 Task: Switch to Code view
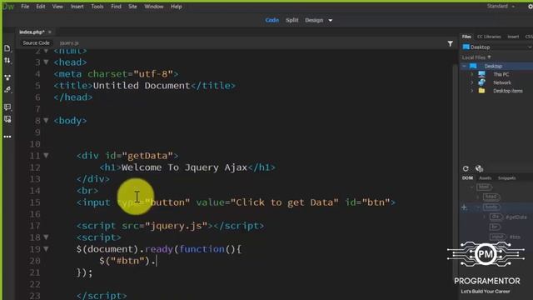272,20
